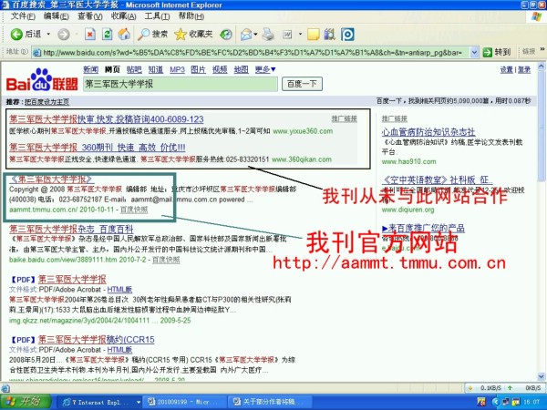Switch to Baidu 知道 tab
Viewport: 547px width, 410px height.
point(156,69)
